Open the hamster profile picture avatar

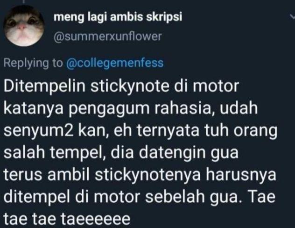(24, 26)
